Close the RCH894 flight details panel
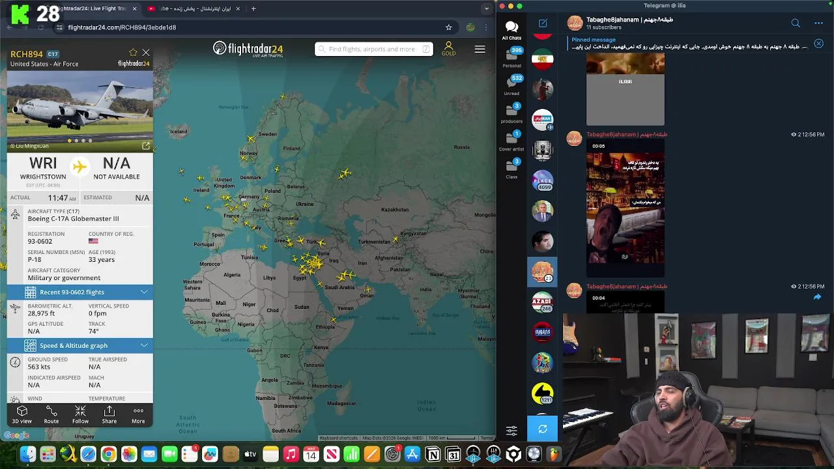 (x=146, y=53)
